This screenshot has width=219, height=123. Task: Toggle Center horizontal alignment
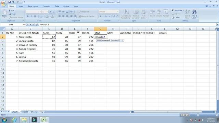(x=63, y=16)
